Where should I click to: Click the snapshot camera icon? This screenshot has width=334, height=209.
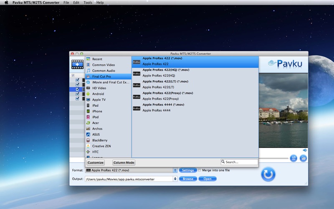[294, 158]
